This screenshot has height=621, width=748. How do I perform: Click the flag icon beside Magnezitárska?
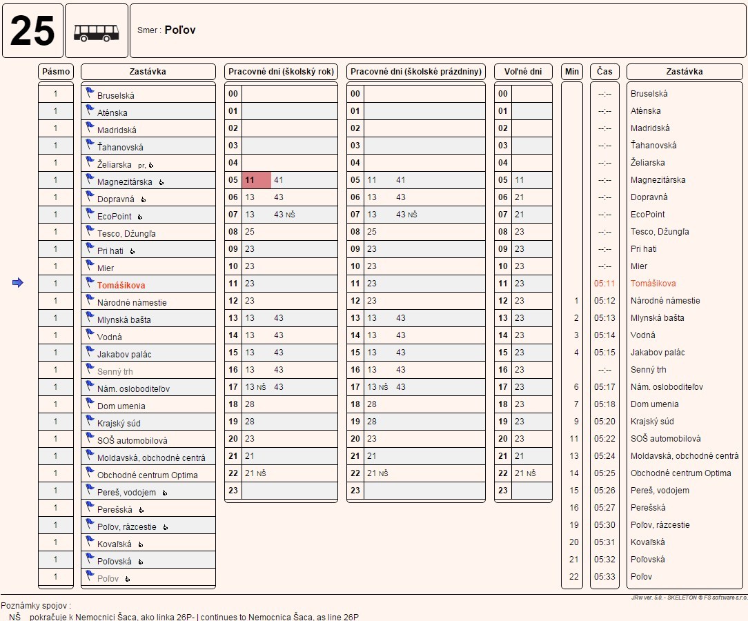click(x=89, y=179)
